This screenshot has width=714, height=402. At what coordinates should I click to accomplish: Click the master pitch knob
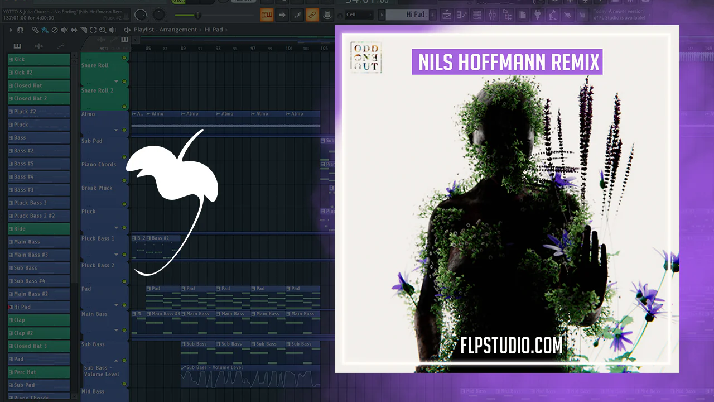pyautogui.click(x=159, y=15)
